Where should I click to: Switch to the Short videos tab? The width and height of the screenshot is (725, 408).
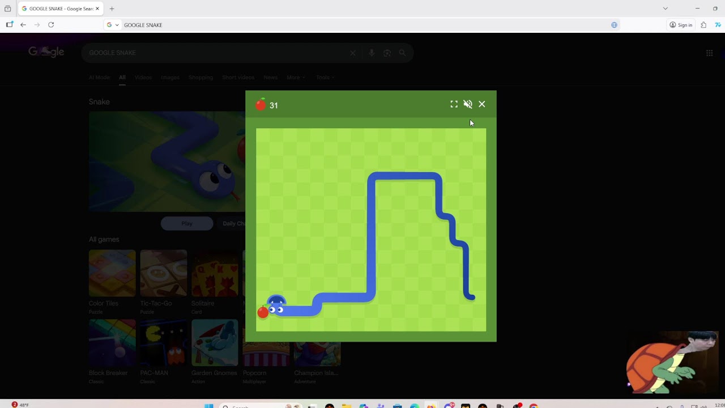coord(238,77)
